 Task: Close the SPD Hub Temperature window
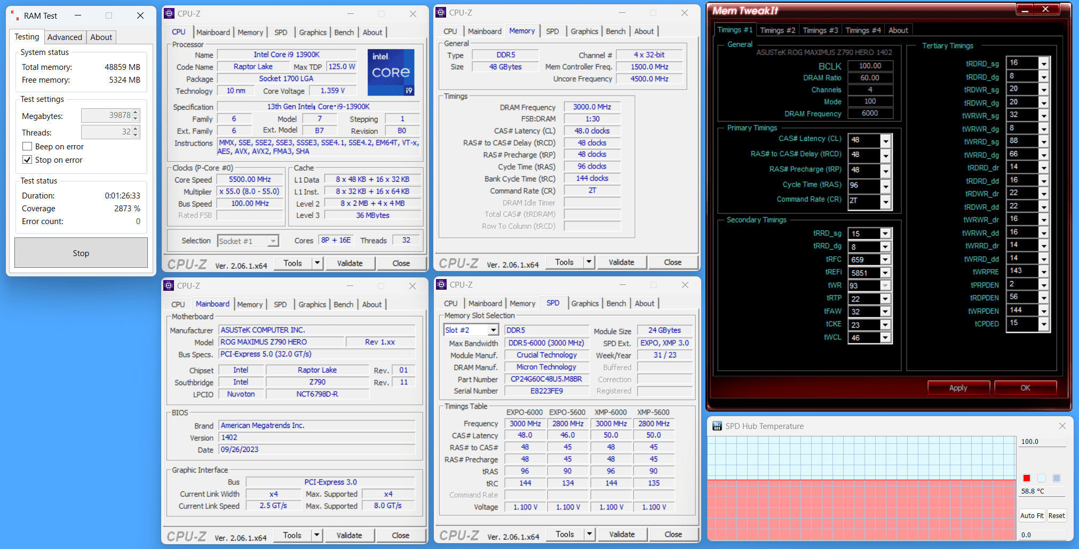(x=1062, y=426)
